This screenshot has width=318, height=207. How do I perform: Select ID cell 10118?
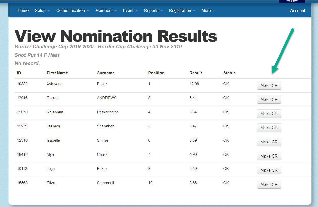click(22, 169)
